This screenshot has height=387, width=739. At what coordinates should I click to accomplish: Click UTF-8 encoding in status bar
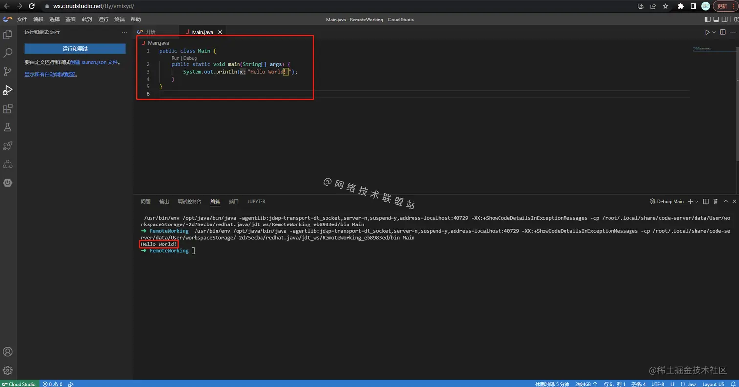pos(658,384)
